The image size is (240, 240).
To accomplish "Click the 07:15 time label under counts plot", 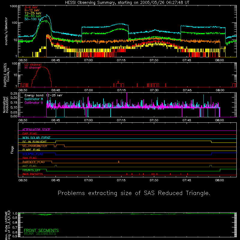I will [121, 60].
